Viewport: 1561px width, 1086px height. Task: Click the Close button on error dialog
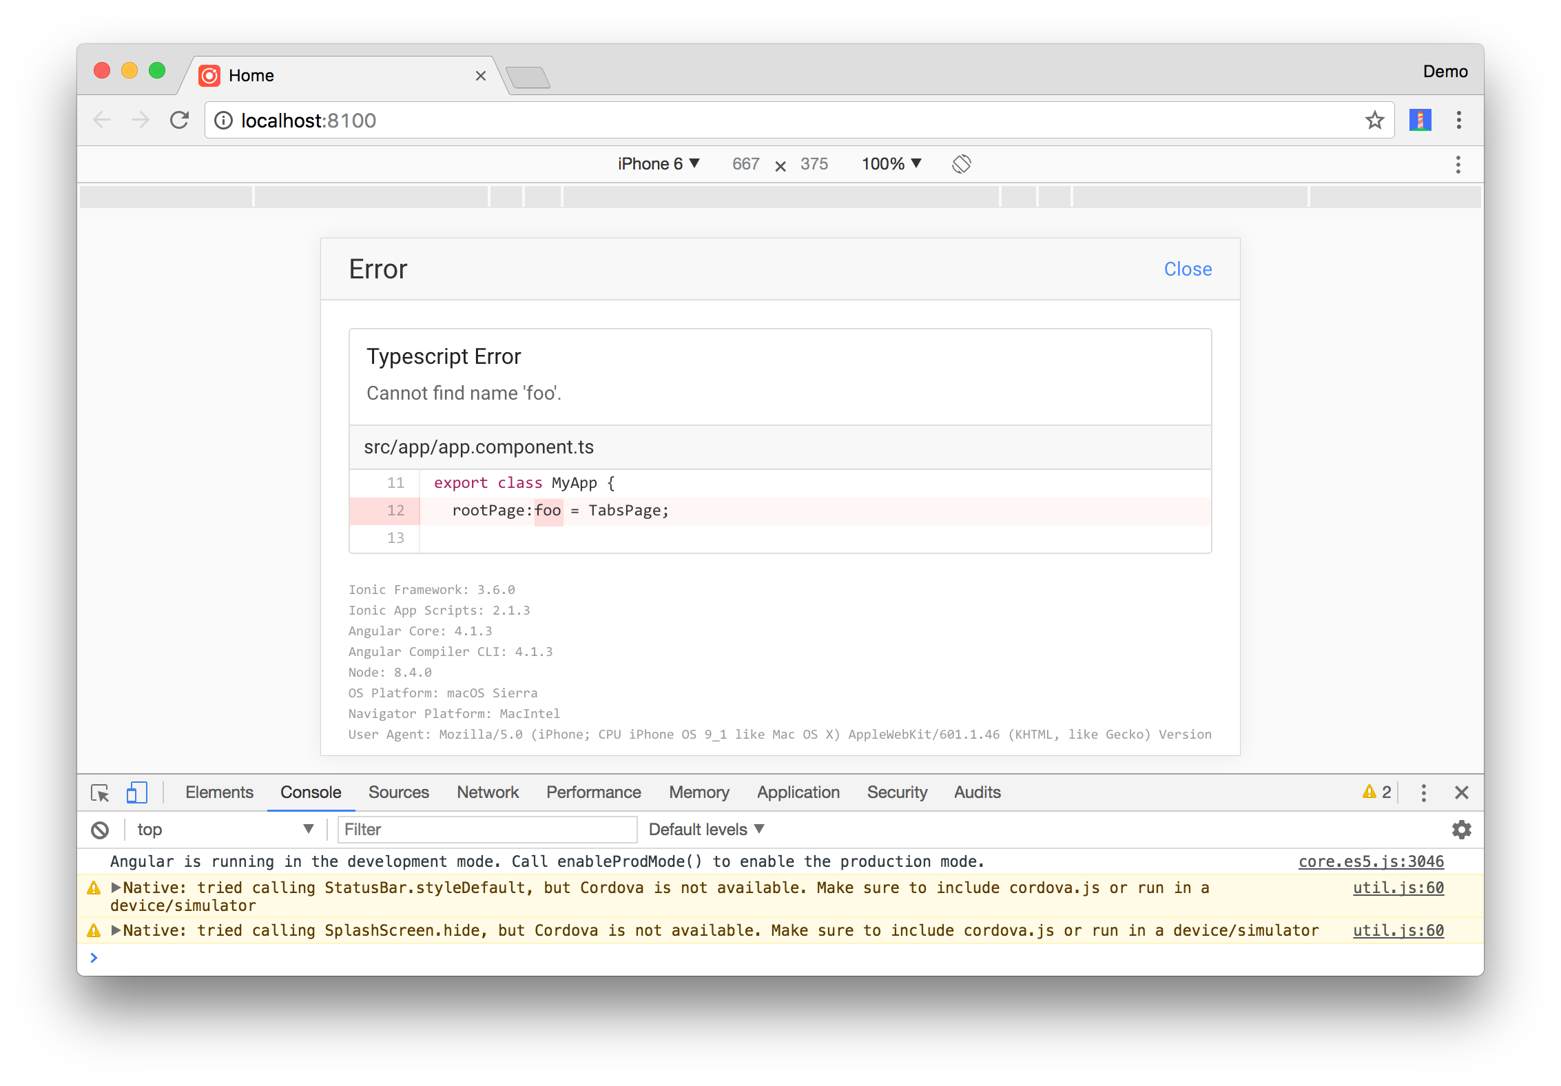point(1188,269)
